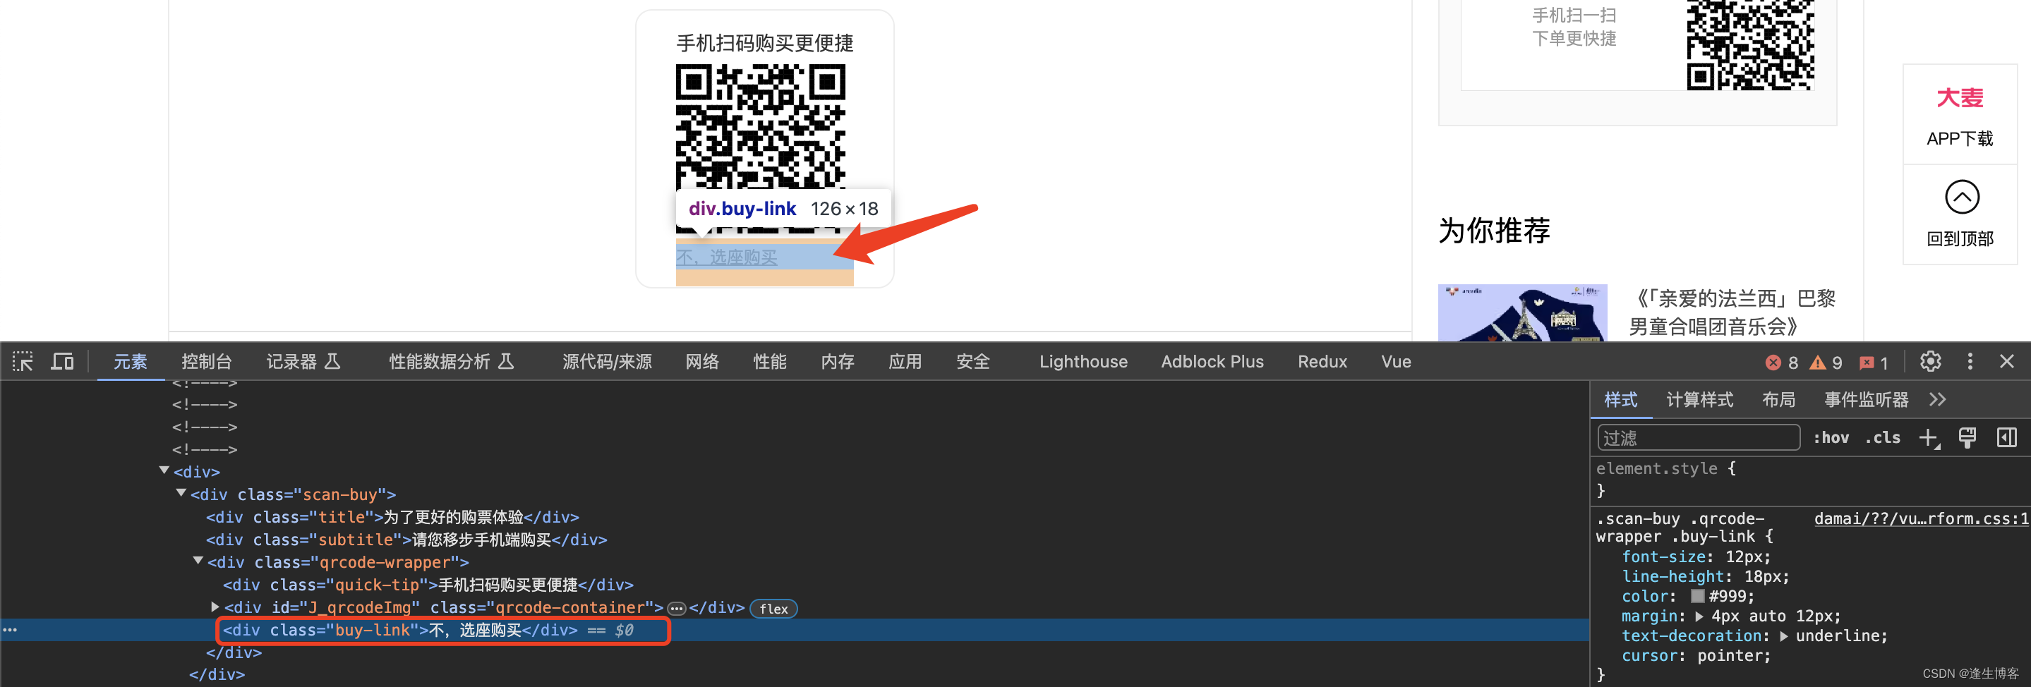Open 巴黎男童合唱团音乐会 recommendation title

(x=1732, y=312)
